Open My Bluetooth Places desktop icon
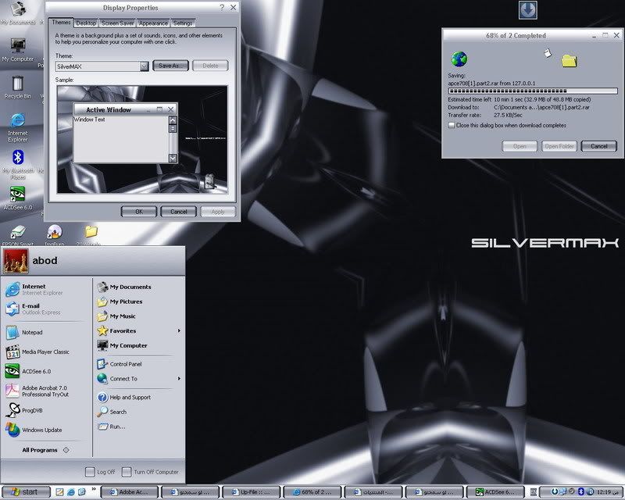Viewport: 625px width, 500px height. click(x=17, y=164)
